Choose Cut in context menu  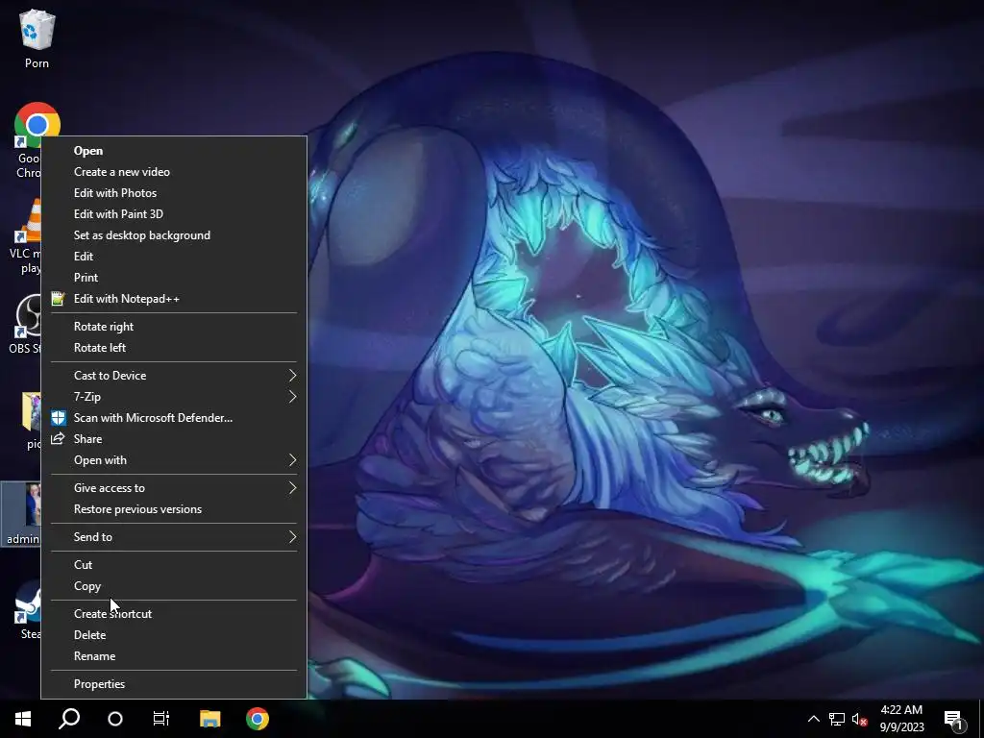click(x=174, y=565)
